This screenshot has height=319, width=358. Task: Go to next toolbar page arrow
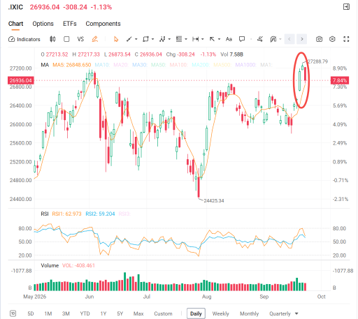302,39
